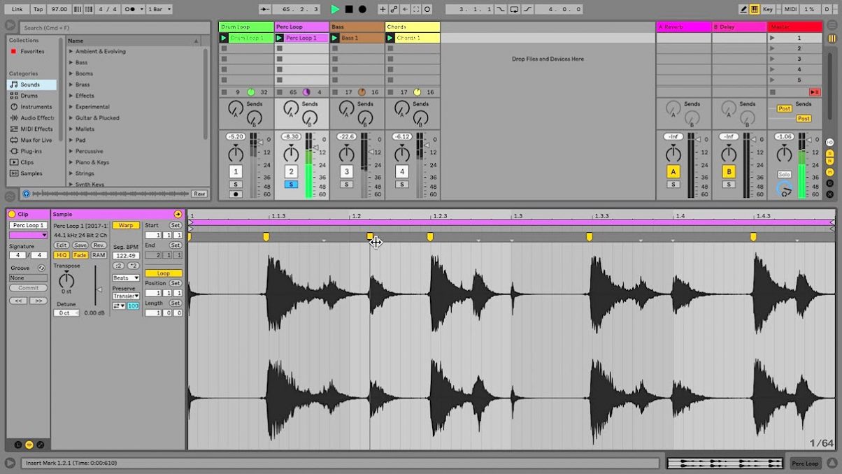Image resolution: width=842 pixels, height=474 pixels.
Task: Enable the Link button
Action: click(x=17, y=9)
